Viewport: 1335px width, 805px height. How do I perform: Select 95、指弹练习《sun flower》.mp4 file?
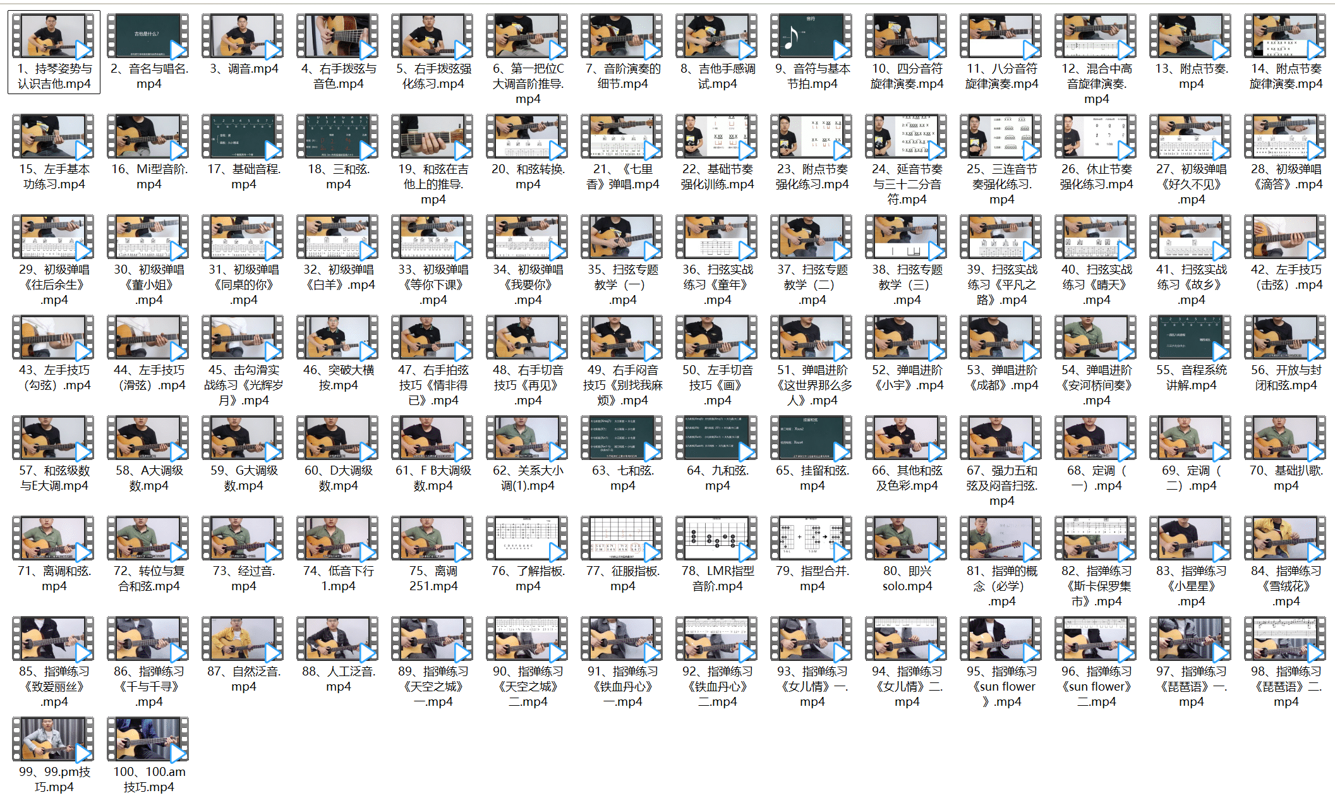(x=1001, y=639)
